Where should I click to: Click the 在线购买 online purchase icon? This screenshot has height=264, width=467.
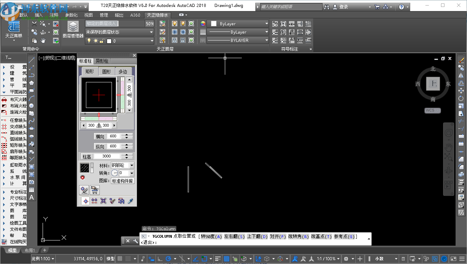[4, 242]
